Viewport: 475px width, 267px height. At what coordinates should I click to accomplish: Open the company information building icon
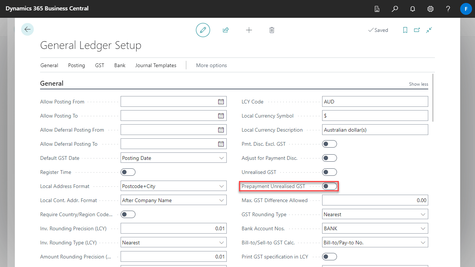[x=377, y=9]
